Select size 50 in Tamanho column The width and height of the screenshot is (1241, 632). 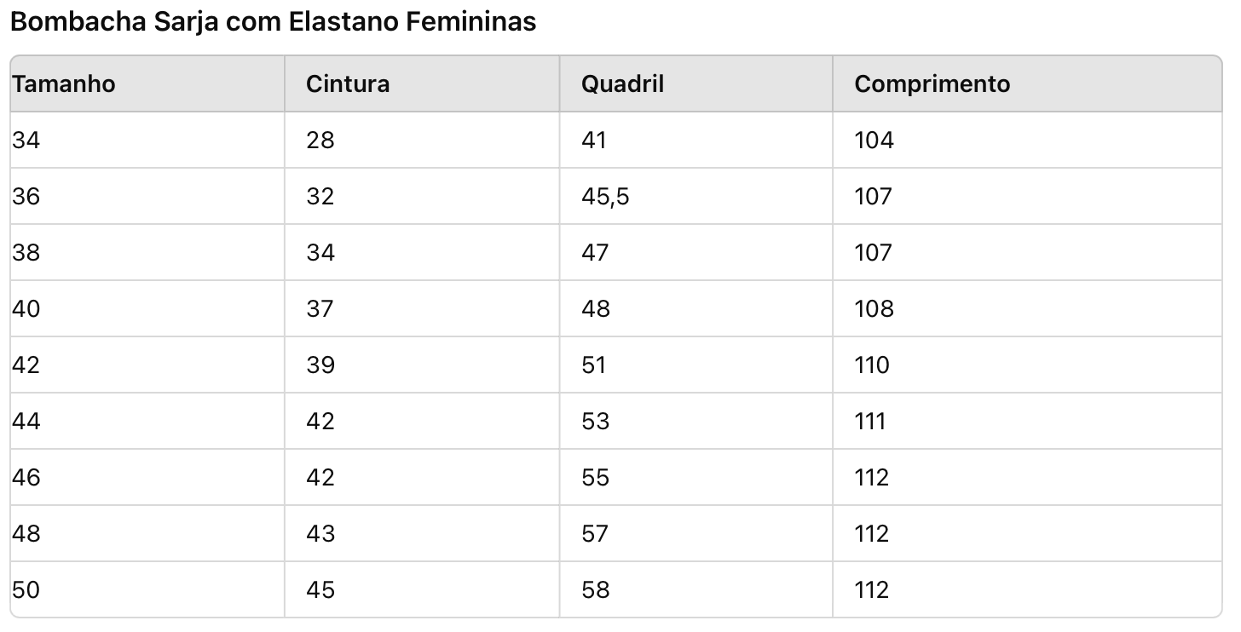point(26,589)
